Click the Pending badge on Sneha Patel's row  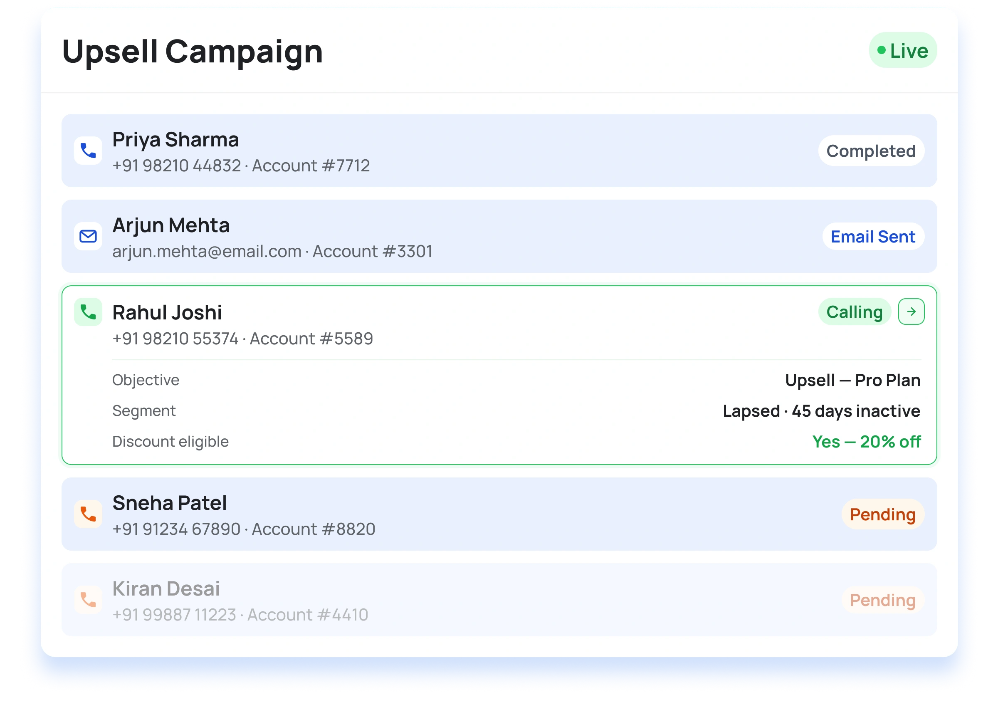[x=882, y=514]
